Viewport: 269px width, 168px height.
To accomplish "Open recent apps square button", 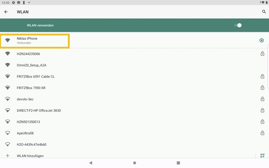I will (x=178, y=163).
